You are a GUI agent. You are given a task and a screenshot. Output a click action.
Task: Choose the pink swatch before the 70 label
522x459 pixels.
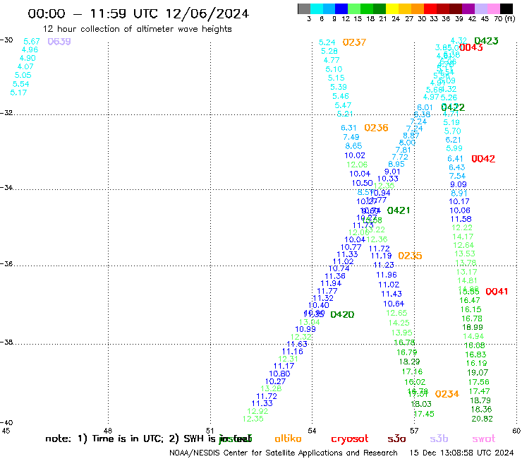tap(492, 8)
